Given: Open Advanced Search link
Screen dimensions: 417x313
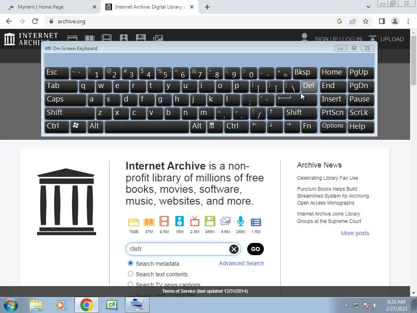Looking at the screenshot, I should tap(241, 263).
